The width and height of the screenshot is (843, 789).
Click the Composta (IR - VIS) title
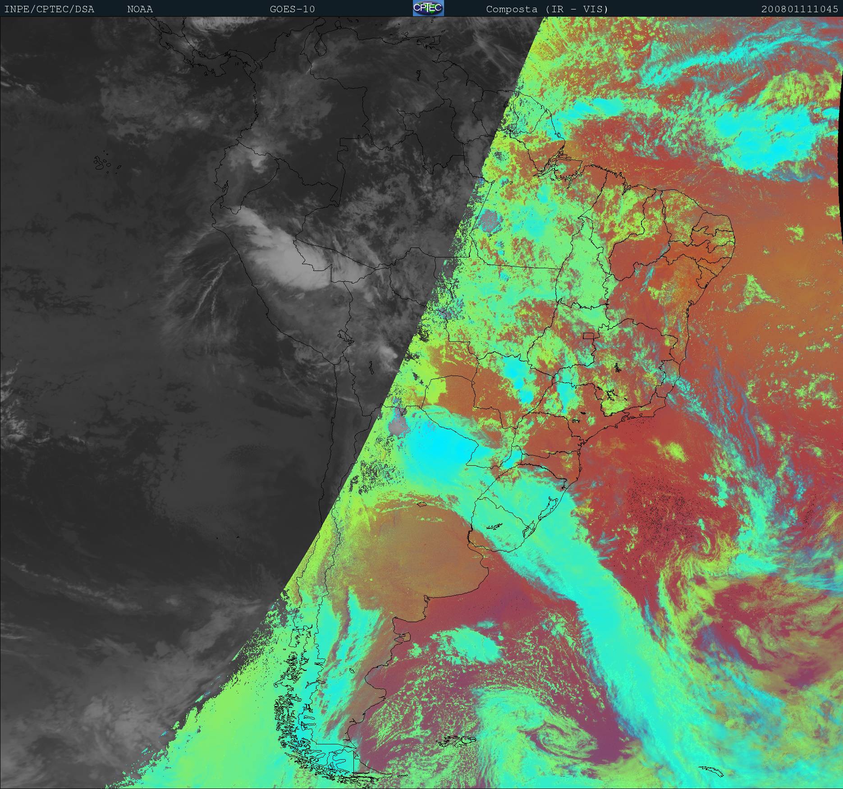click(x=547, y=9)
